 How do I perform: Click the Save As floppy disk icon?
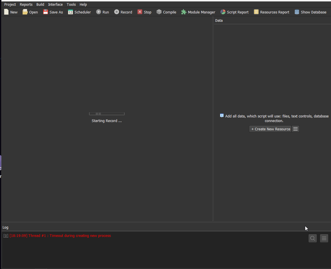pos(46,12)
